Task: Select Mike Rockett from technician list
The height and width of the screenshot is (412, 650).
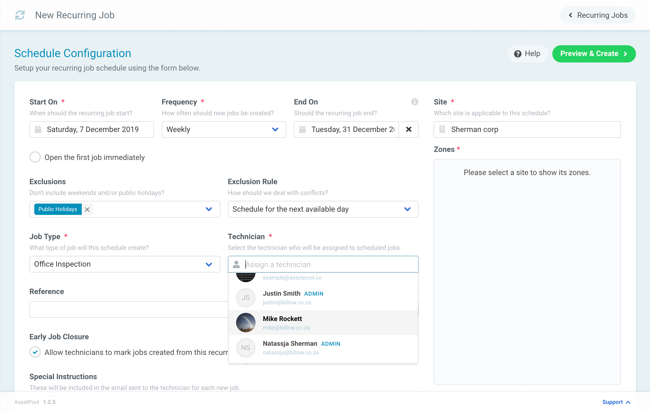Action: (323, 323)
